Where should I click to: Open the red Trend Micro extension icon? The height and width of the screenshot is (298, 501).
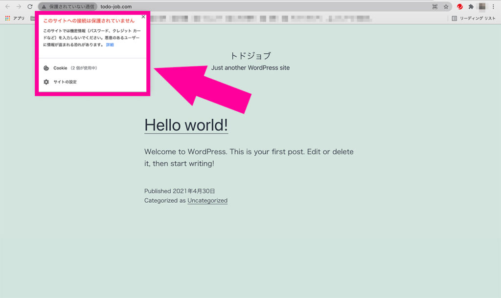click(460, 6)
